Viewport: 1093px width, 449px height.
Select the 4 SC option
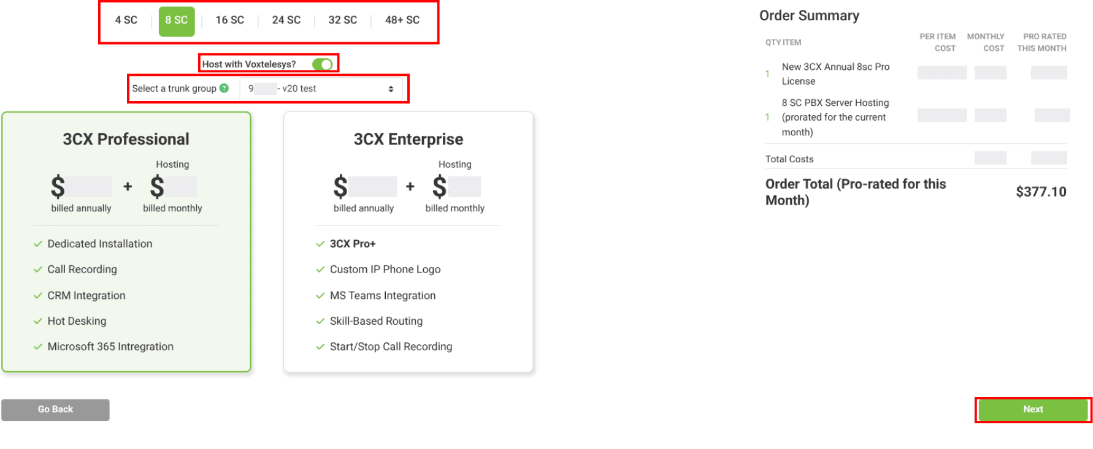coord(126,20)
